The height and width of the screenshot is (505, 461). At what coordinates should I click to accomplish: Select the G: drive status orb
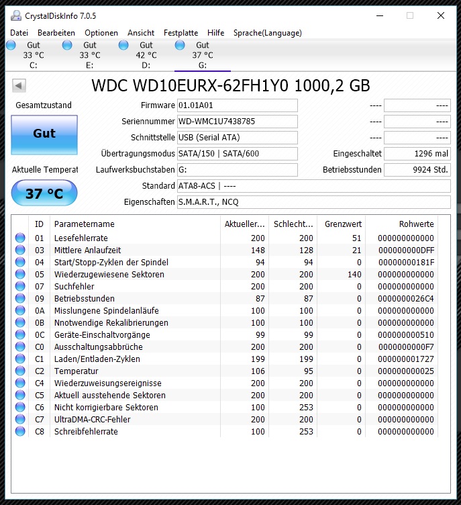click(x=180, y=45)
